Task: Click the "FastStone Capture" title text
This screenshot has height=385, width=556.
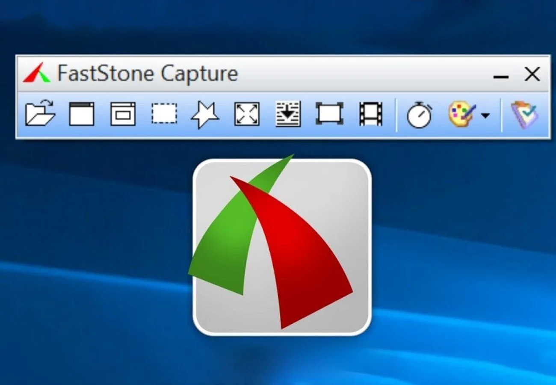Action: tap(148, 74)
